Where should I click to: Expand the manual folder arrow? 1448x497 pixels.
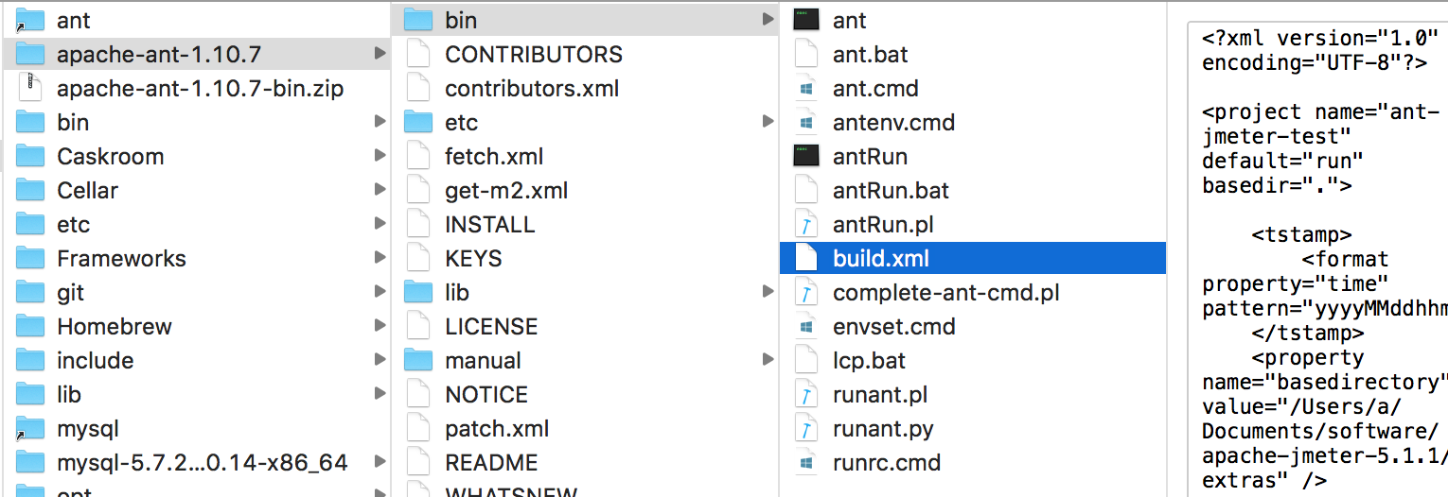(x=768, y=360)
